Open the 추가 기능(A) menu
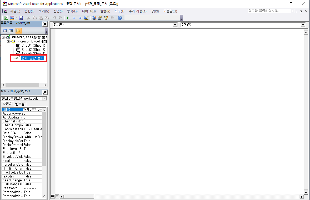The image size is (310, 200). pyautogui.click(x=138, y=11)
